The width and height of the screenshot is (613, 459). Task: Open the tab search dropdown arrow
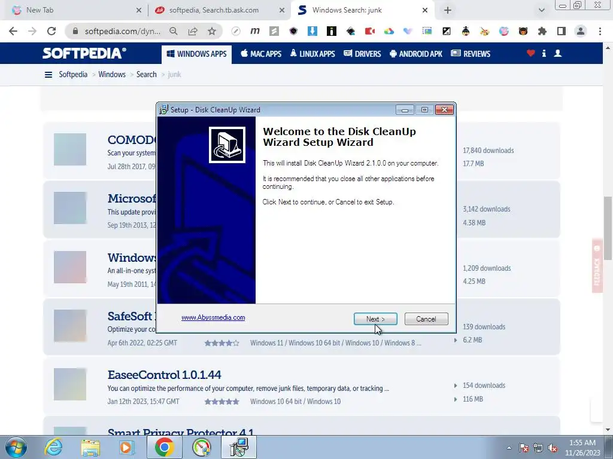tap(541, 10)
